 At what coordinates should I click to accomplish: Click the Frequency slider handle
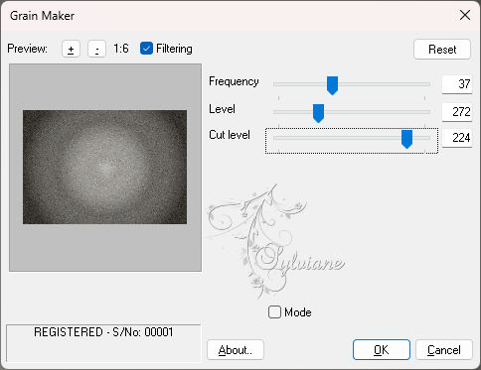pos(332,85)
